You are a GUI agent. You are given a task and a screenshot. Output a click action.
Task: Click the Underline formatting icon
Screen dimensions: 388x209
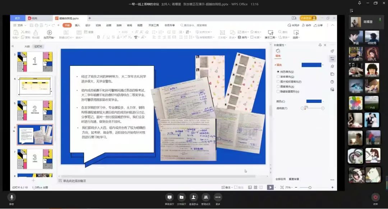click(x=108, y=37)
